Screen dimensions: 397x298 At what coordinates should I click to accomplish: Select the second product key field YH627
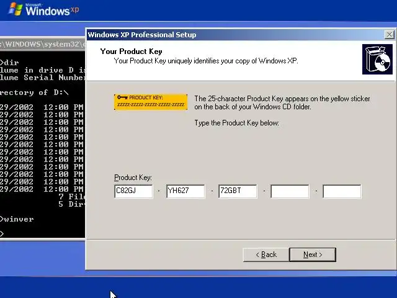tap(185, 191)
